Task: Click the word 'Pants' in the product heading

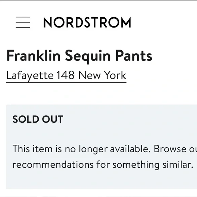Action: [x=134, y=55]
